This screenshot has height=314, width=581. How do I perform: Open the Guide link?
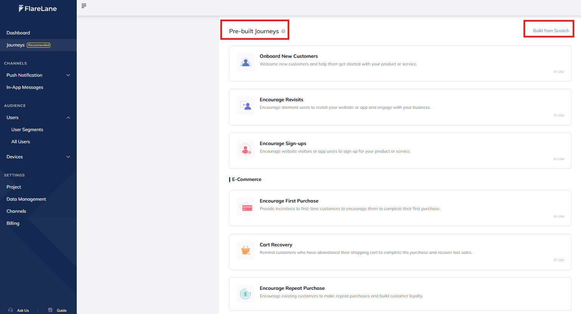point(62,310)
